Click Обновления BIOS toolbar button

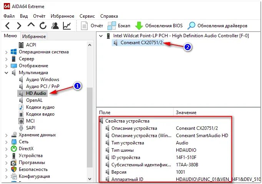[x=159, y=26]
